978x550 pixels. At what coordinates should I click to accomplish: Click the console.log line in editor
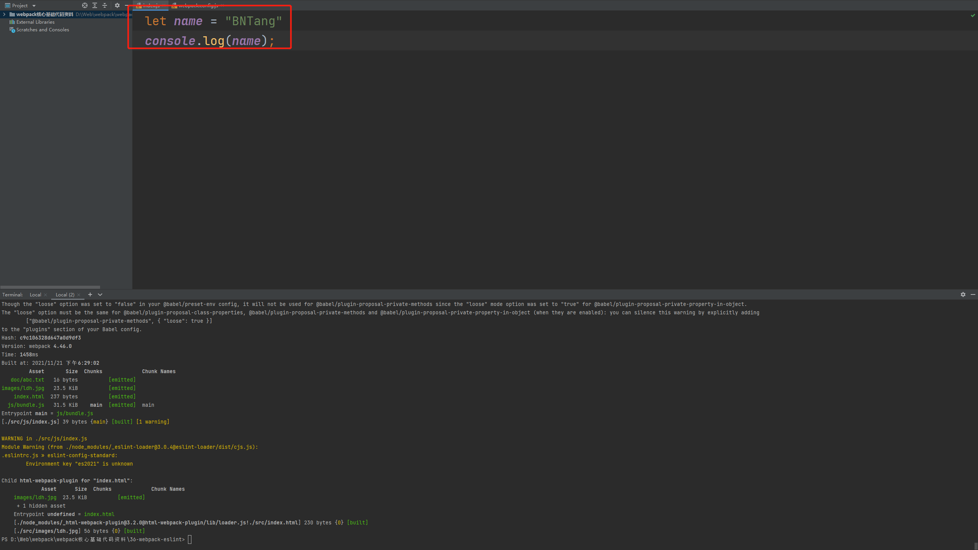(209, 41)
